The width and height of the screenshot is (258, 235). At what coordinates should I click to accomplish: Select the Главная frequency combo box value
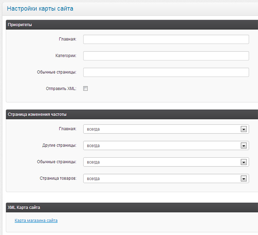[x=166, y=129]
